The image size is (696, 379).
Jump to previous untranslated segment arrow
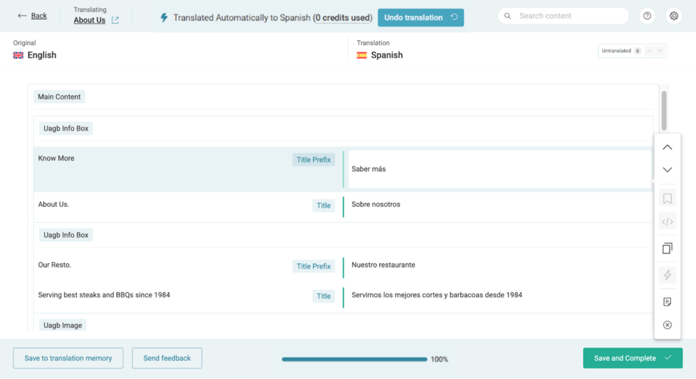tap(649, 51)
